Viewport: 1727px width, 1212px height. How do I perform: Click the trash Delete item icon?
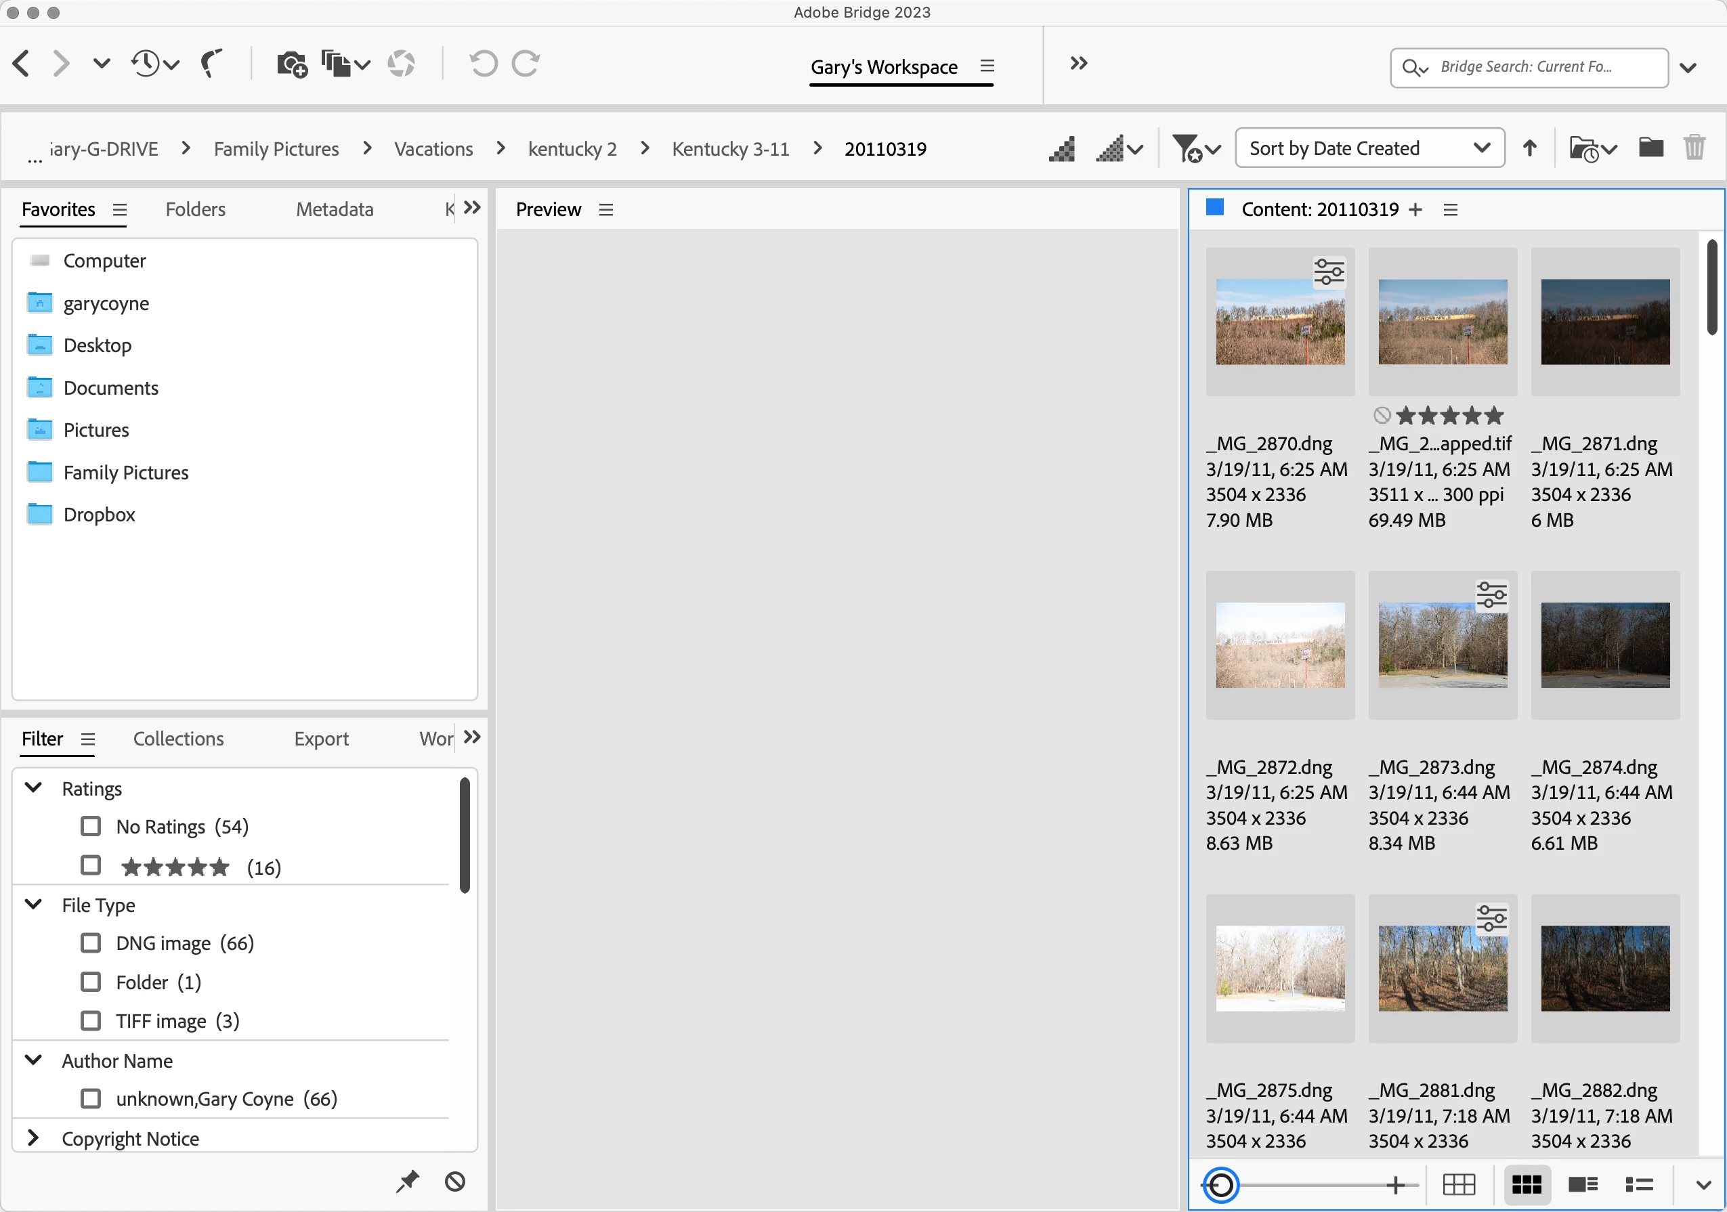tap(1694, 148)
